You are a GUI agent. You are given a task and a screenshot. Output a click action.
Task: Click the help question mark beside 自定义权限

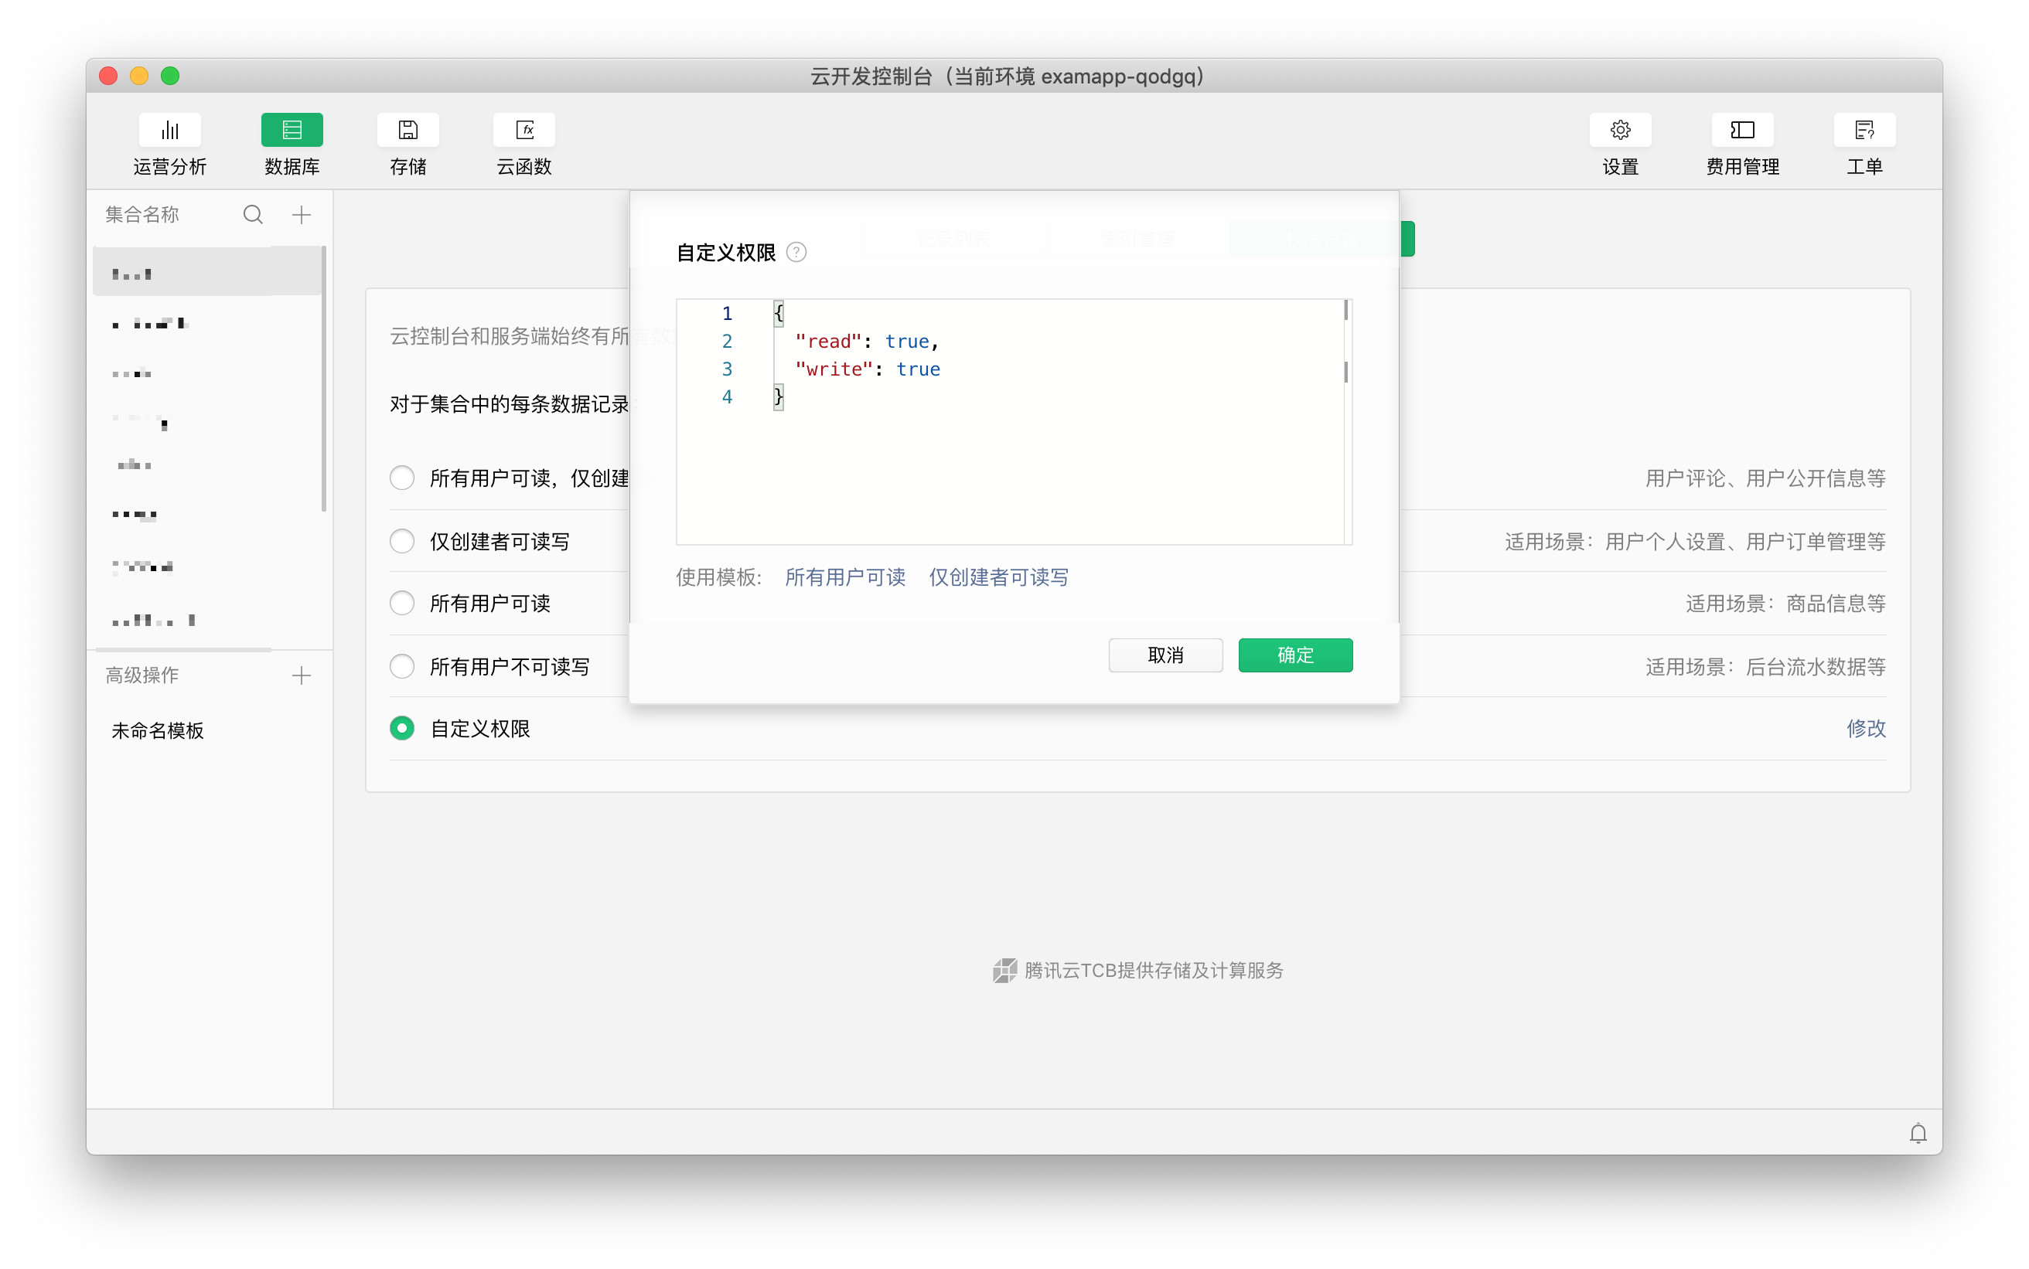[796, 253]
